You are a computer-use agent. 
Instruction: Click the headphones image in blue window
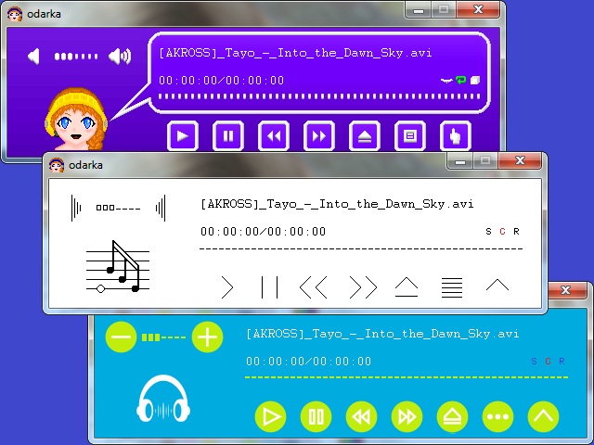(163, 399)
